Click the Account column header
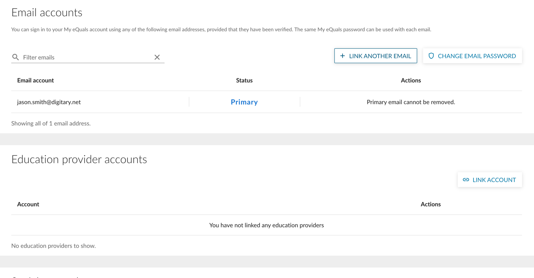The image size is (534, 278). coord(28,204)
